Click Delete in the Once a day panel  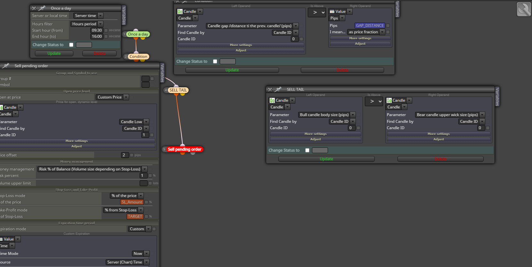point(99,53)
